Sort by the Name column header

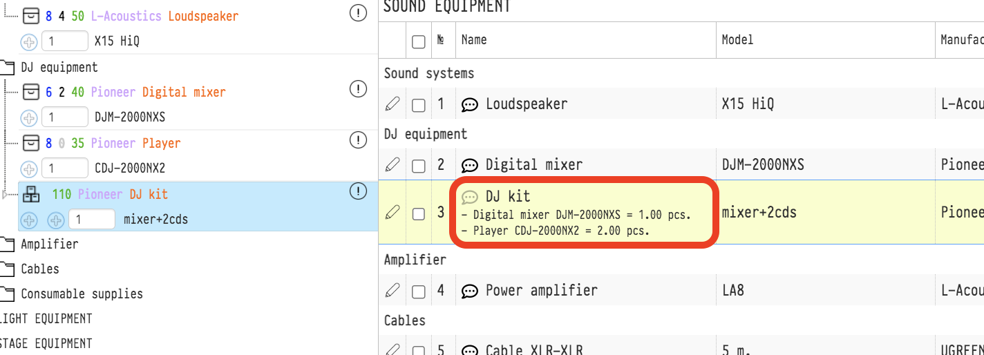(474, 40)
